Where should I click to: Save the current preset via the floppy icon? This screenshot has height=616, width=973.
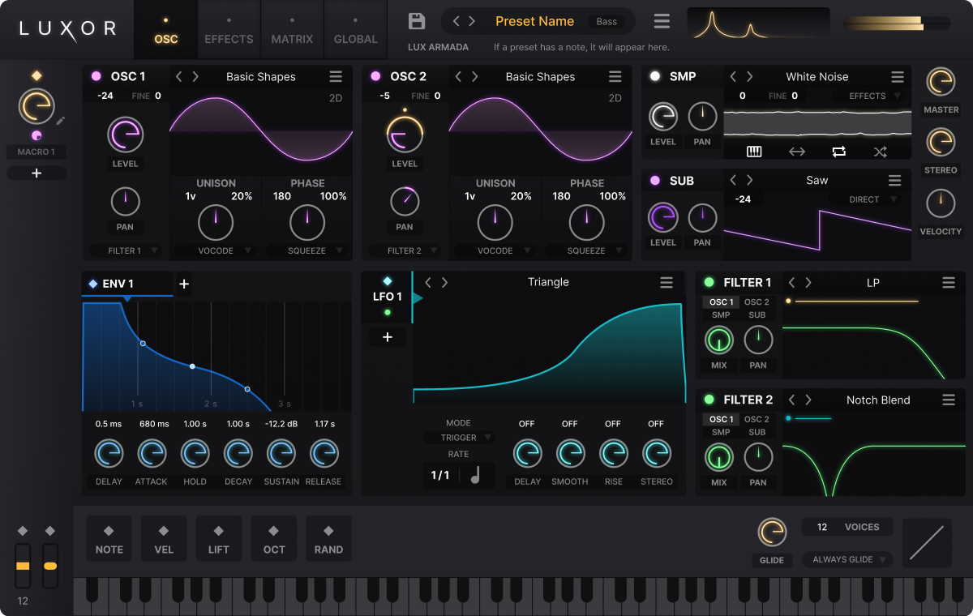[x=417, y=21]
